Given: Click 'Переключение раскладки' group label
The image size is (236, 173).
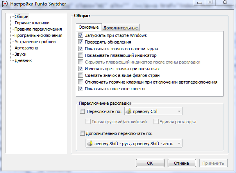Looking at the screenshot, I should tap(105, 103).
